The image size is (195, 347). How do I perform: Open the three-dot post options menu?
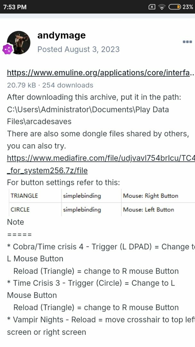(x=187, y=41)
